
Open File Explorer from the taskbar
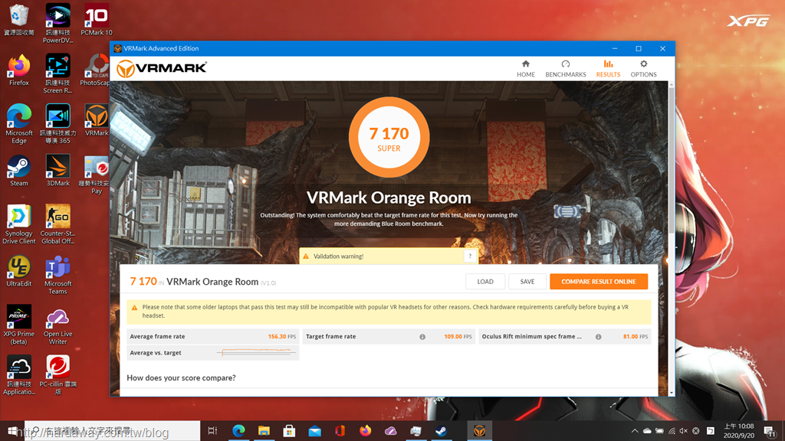264,430
